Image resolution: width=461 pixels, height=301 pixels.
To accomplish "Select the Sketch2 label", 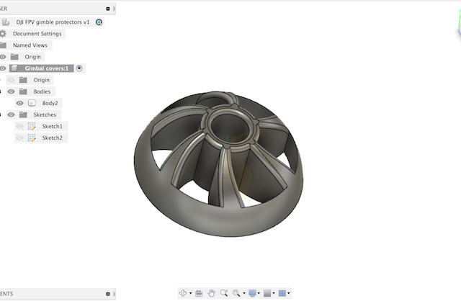I will point(53,138).
